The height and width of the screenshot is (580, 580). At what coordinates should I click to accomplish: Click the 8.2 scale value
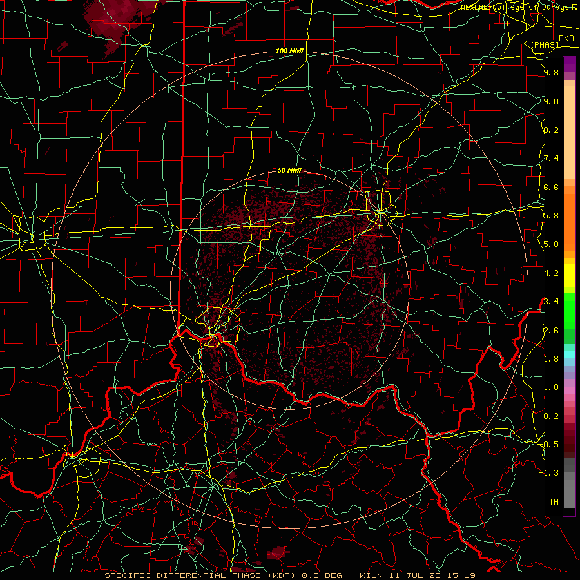pyautogui.click(x=551, y=130)
